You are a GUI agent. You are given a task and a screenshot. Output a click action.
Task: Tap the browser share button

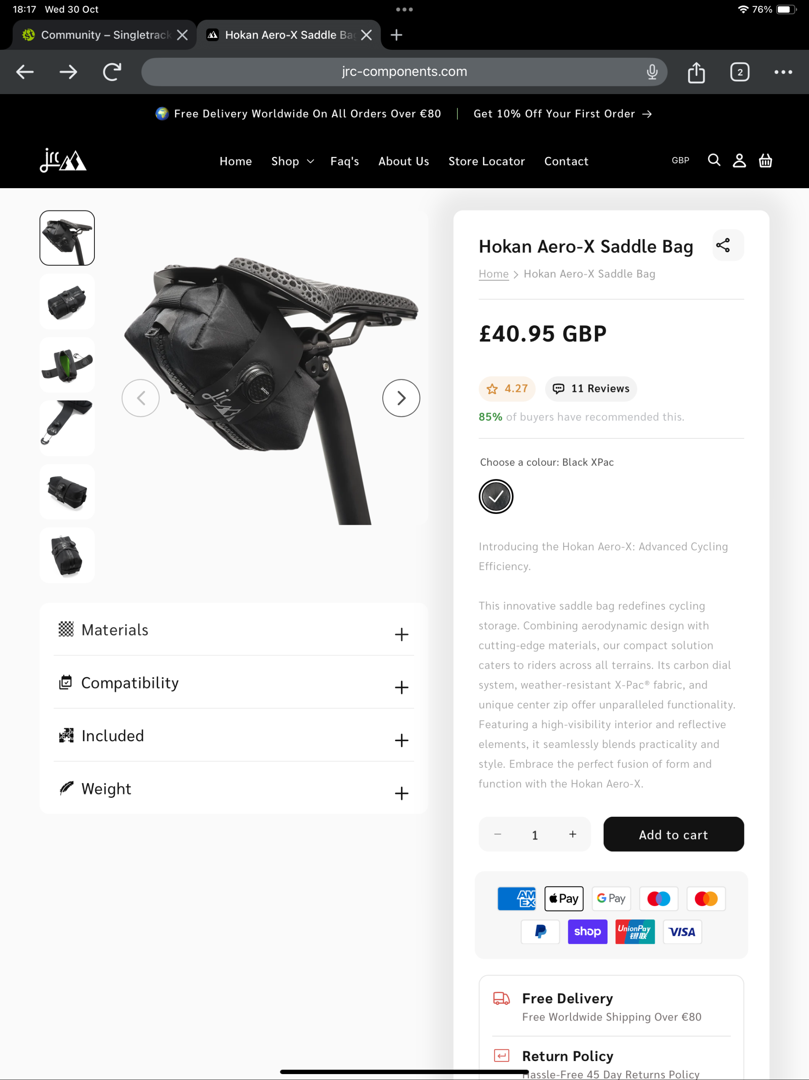click(x=696, y=72)
